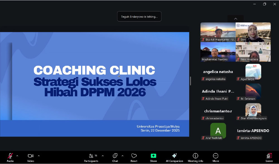
Task: Click the Teguh Endaryono is talking banner
Action: pyautogui.click(x=139, y=16)
